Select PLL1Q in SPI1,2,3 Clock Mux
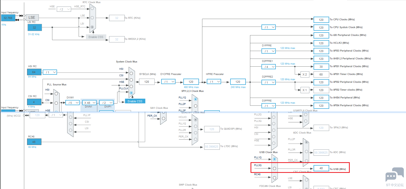 pyautogui.click(x=196, y=99)
